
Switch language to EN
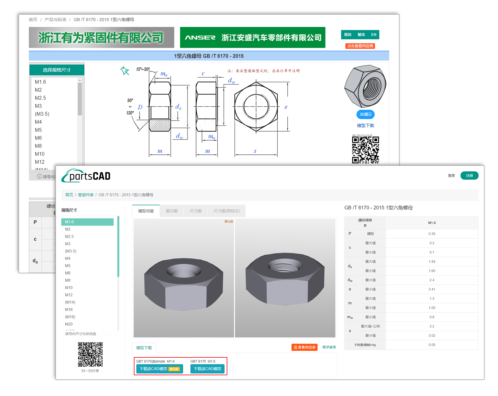[374, 35]
